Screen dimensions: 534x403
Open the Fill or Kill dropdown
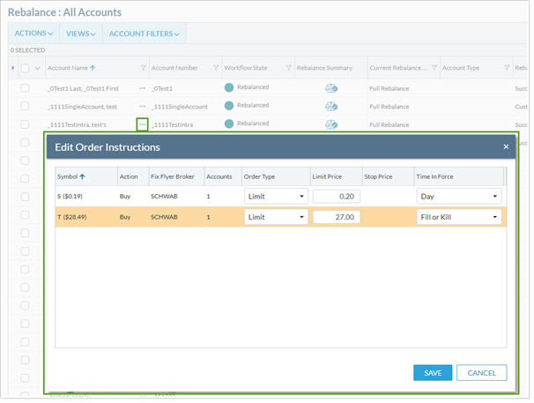[x=458, y=217]
